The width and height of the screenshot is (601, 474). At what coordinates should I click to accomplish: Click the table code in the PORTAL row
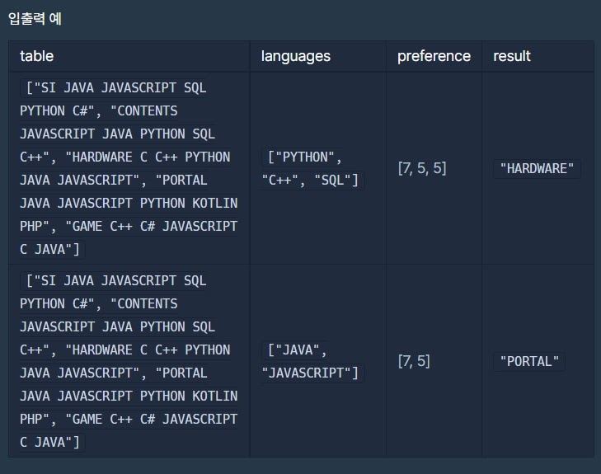[129, 361]
